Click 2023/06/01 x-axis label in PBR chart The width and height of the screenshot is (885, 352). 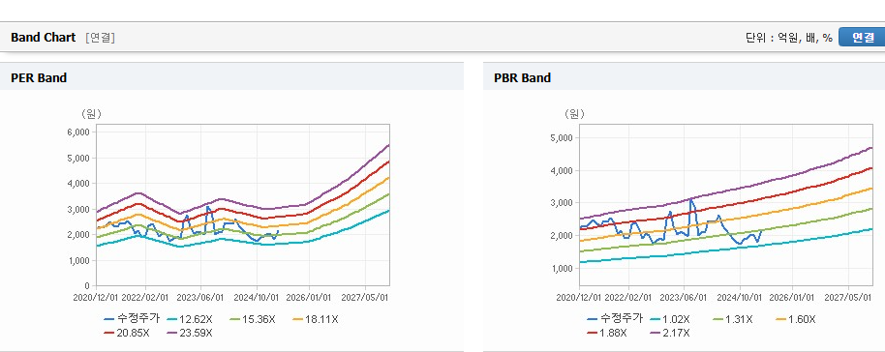click(683, 297)
